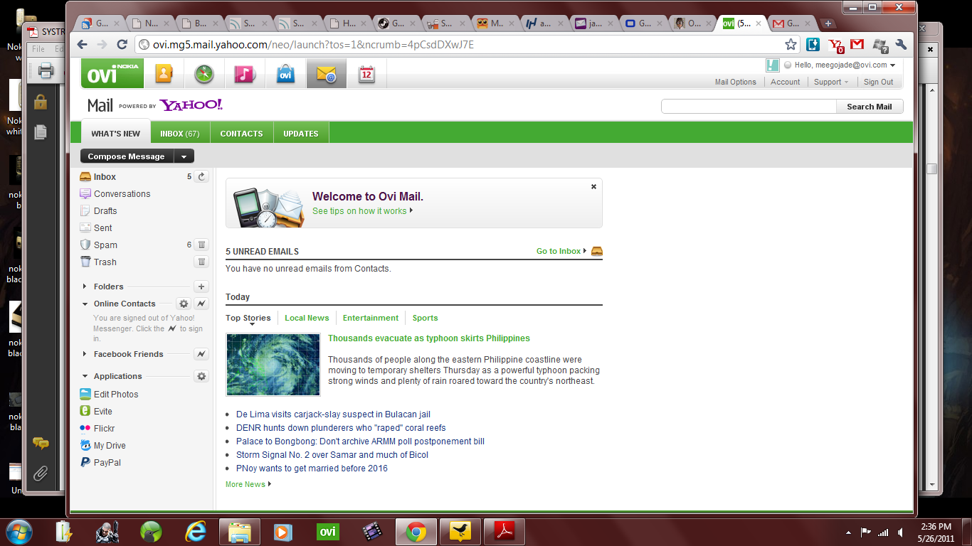
Task: Open the Ovi Contacts icon in header
Action: 164,73
